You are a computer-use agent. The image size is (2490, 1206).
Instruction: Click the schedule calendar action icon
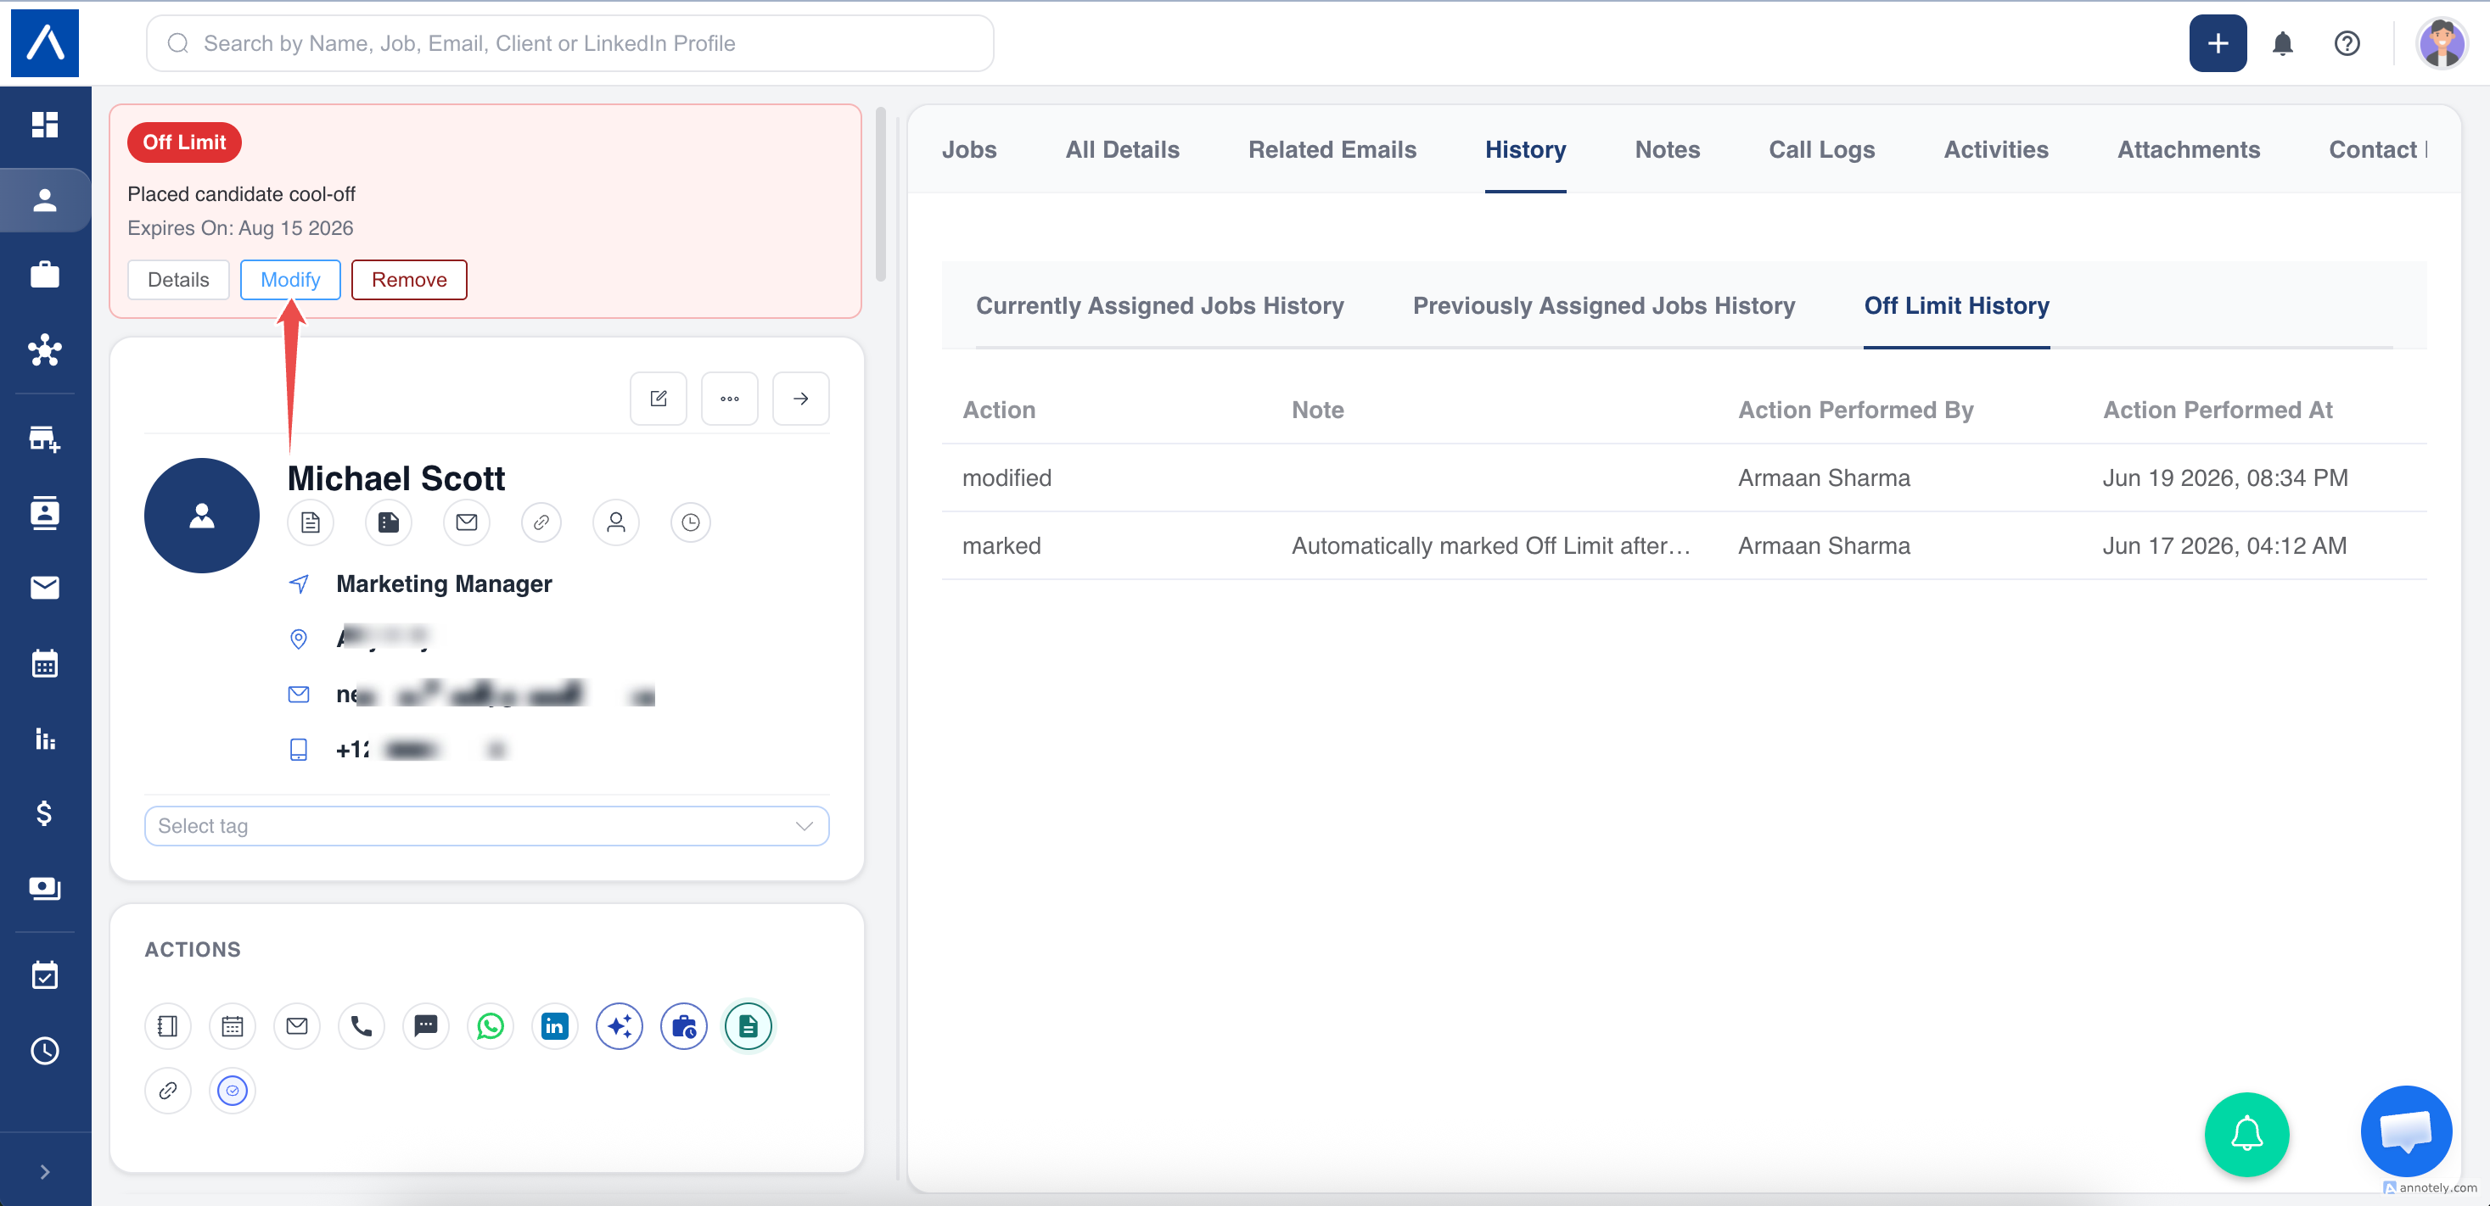pos(232,1026)
